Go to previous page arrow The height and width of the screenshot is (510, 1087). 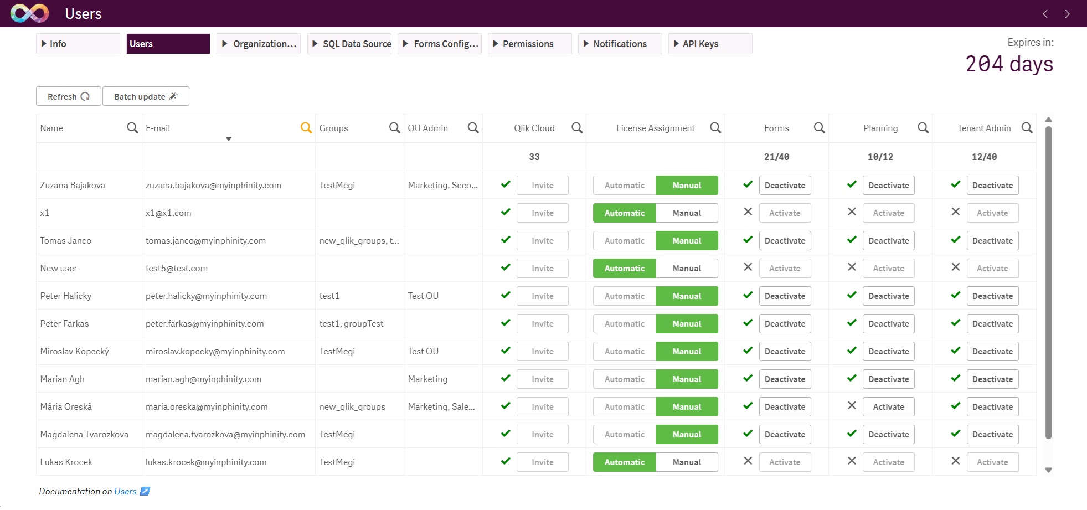pyautogui.click(x=1045, y=14)
